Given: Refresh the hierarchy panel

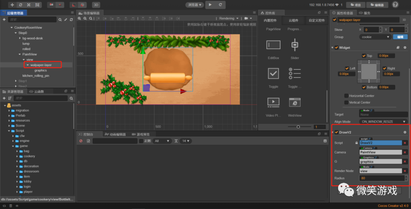Looking at the screenshot, I should click(71, 20).
